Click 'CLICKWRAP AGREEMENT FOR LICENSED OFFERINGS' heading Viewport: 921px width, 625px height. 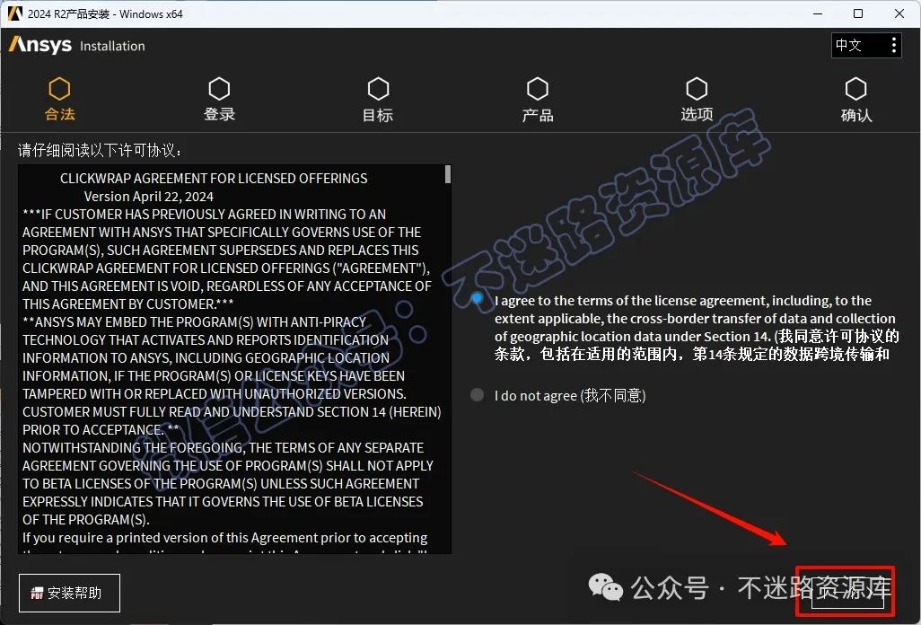coord(214,179)
